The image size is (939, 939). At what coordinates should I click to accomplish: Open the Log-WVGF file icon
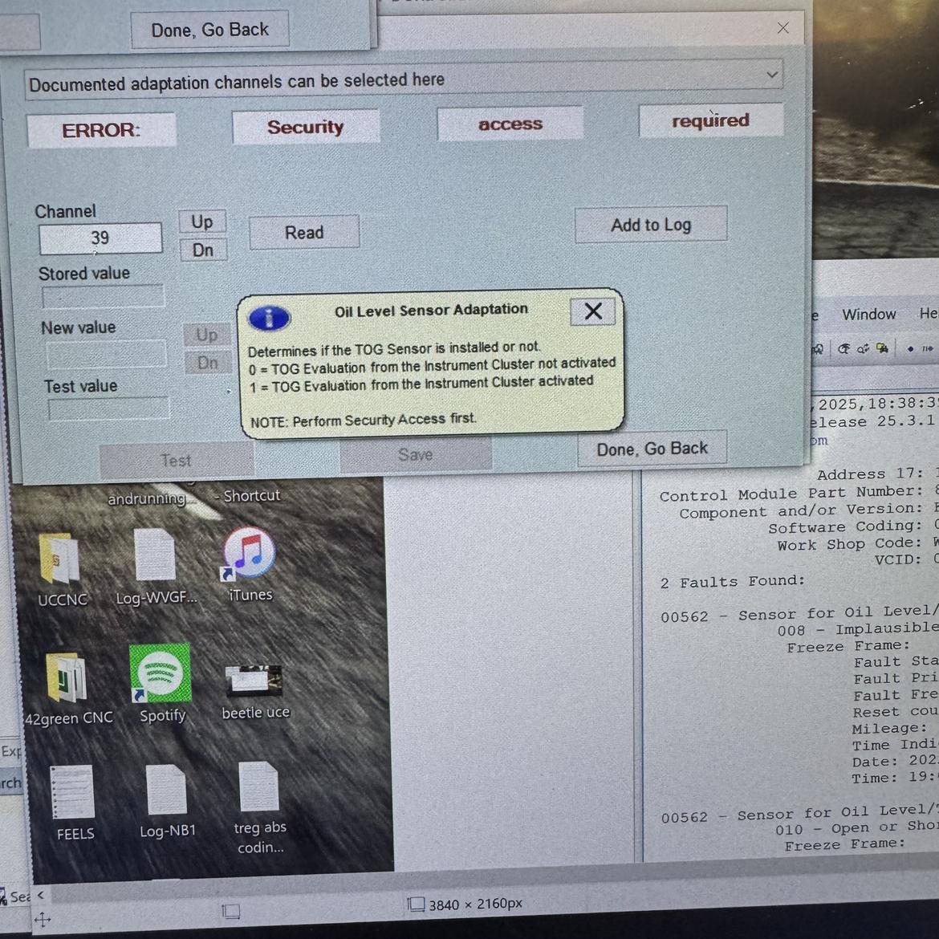tap(154, 556)
